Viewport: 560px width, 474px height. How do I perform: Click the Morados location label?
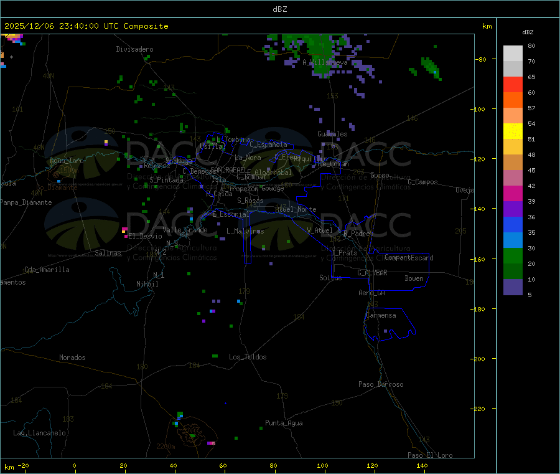tap(72, 358)
